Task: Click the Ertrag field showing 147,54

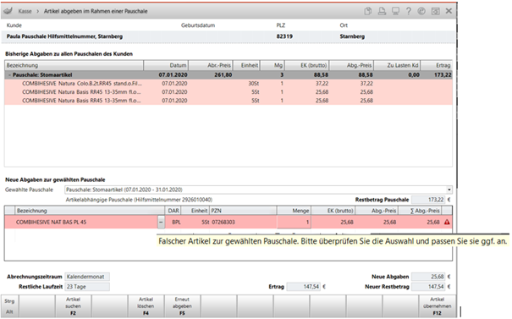Action: 303,287
